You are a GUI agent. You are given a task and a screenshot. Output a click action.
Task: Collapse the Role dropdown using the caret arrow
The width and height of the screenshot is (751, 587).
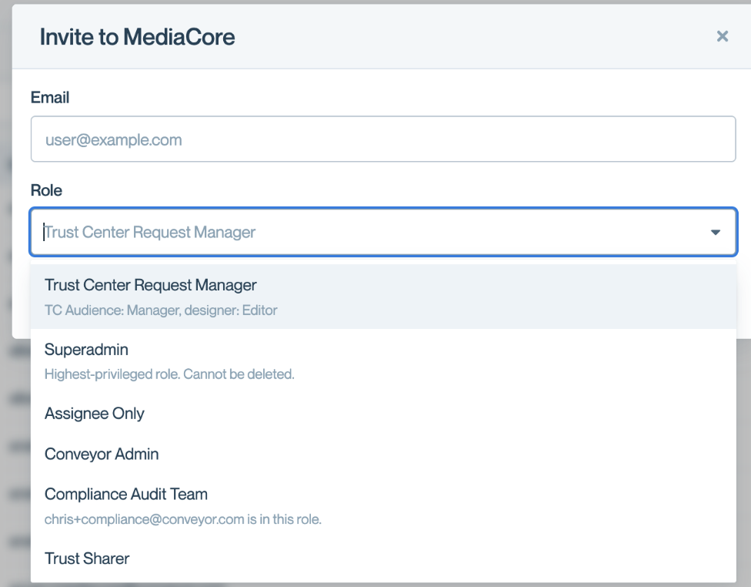coord(716,232)
